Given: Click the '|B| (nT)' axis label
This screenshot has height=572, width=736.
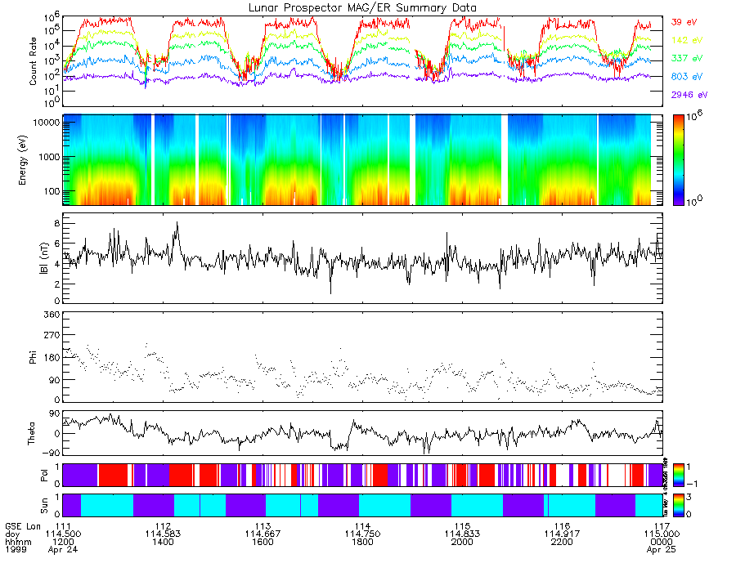Looking at the screenshot, I should (x=43, y=258).
